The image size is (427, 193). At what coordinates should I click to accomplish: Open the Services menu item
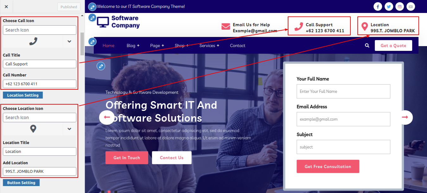tap(209, 45)
